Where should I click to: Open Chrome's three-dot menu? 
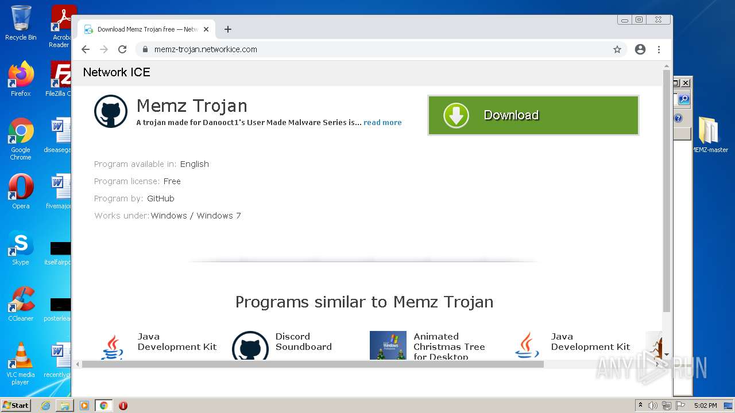click(x=659, y=49)
